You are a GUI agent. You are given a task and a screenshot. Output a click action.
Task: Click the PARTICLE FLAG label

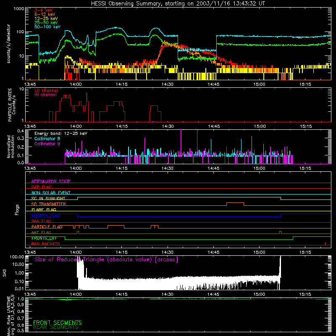pos(47,227)
